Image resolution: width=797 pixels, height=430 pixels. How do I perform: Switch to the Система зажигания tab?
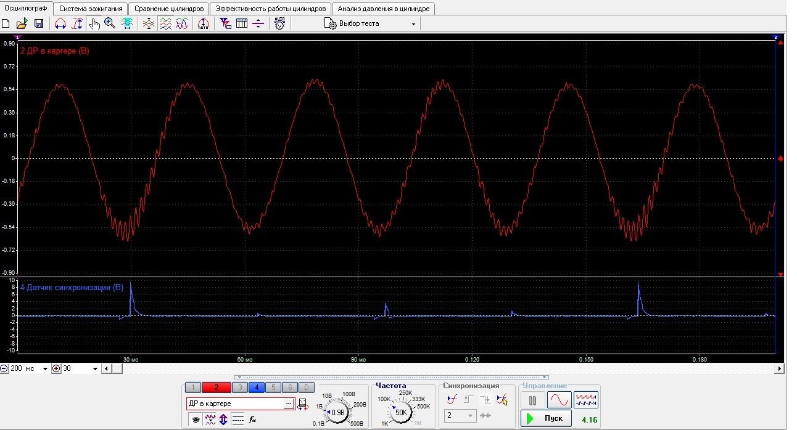coord(91,9)
